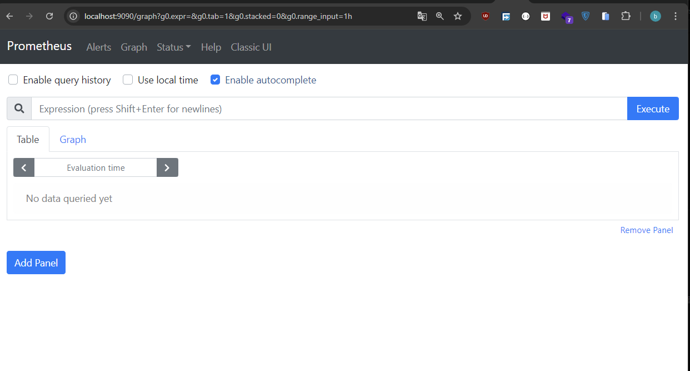Click the Add Panel button
Screen dimensions: 690x371
click(x=36, y=263)
